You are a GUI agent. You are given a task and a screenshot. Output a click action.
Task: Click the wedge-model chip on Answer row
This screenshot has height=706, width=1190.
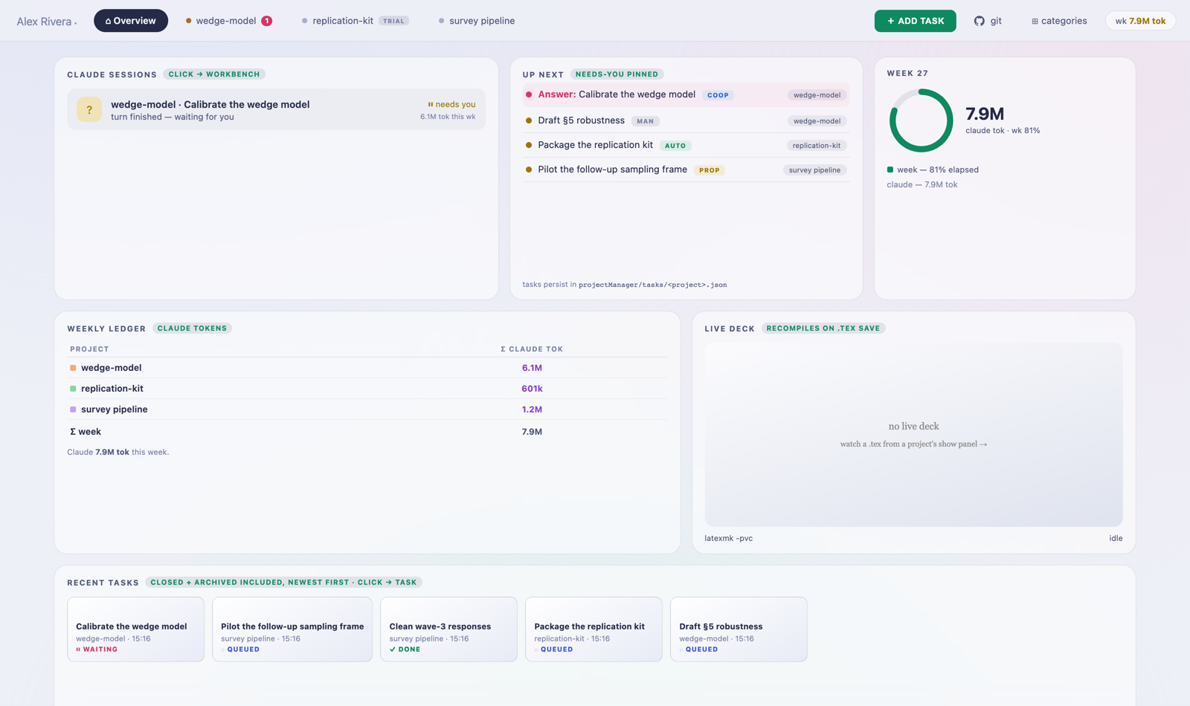click(x=817, y=95)
